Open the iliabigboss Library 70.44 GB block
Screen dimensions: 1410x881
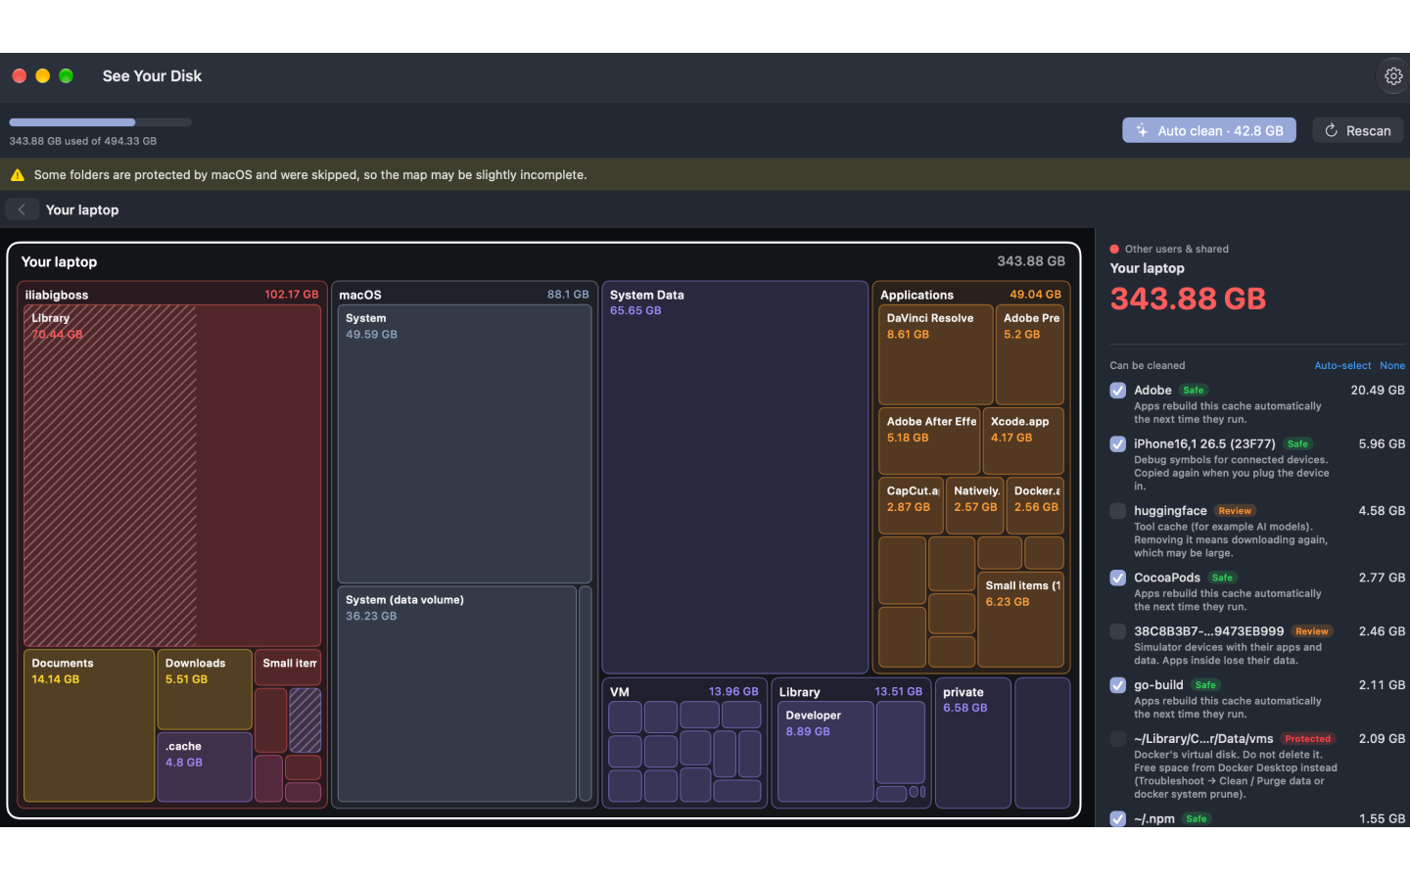click(172, 476)
